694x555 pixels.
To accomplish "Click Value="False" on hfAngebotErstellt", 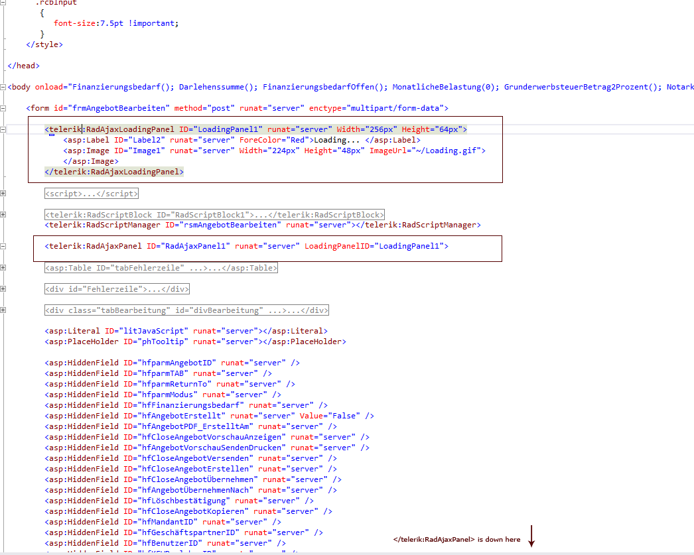I will coord(330,416).
